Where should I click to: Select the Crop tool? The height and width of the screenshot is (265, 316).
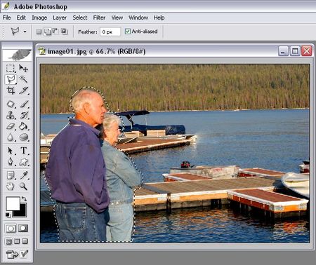(11, 90)
